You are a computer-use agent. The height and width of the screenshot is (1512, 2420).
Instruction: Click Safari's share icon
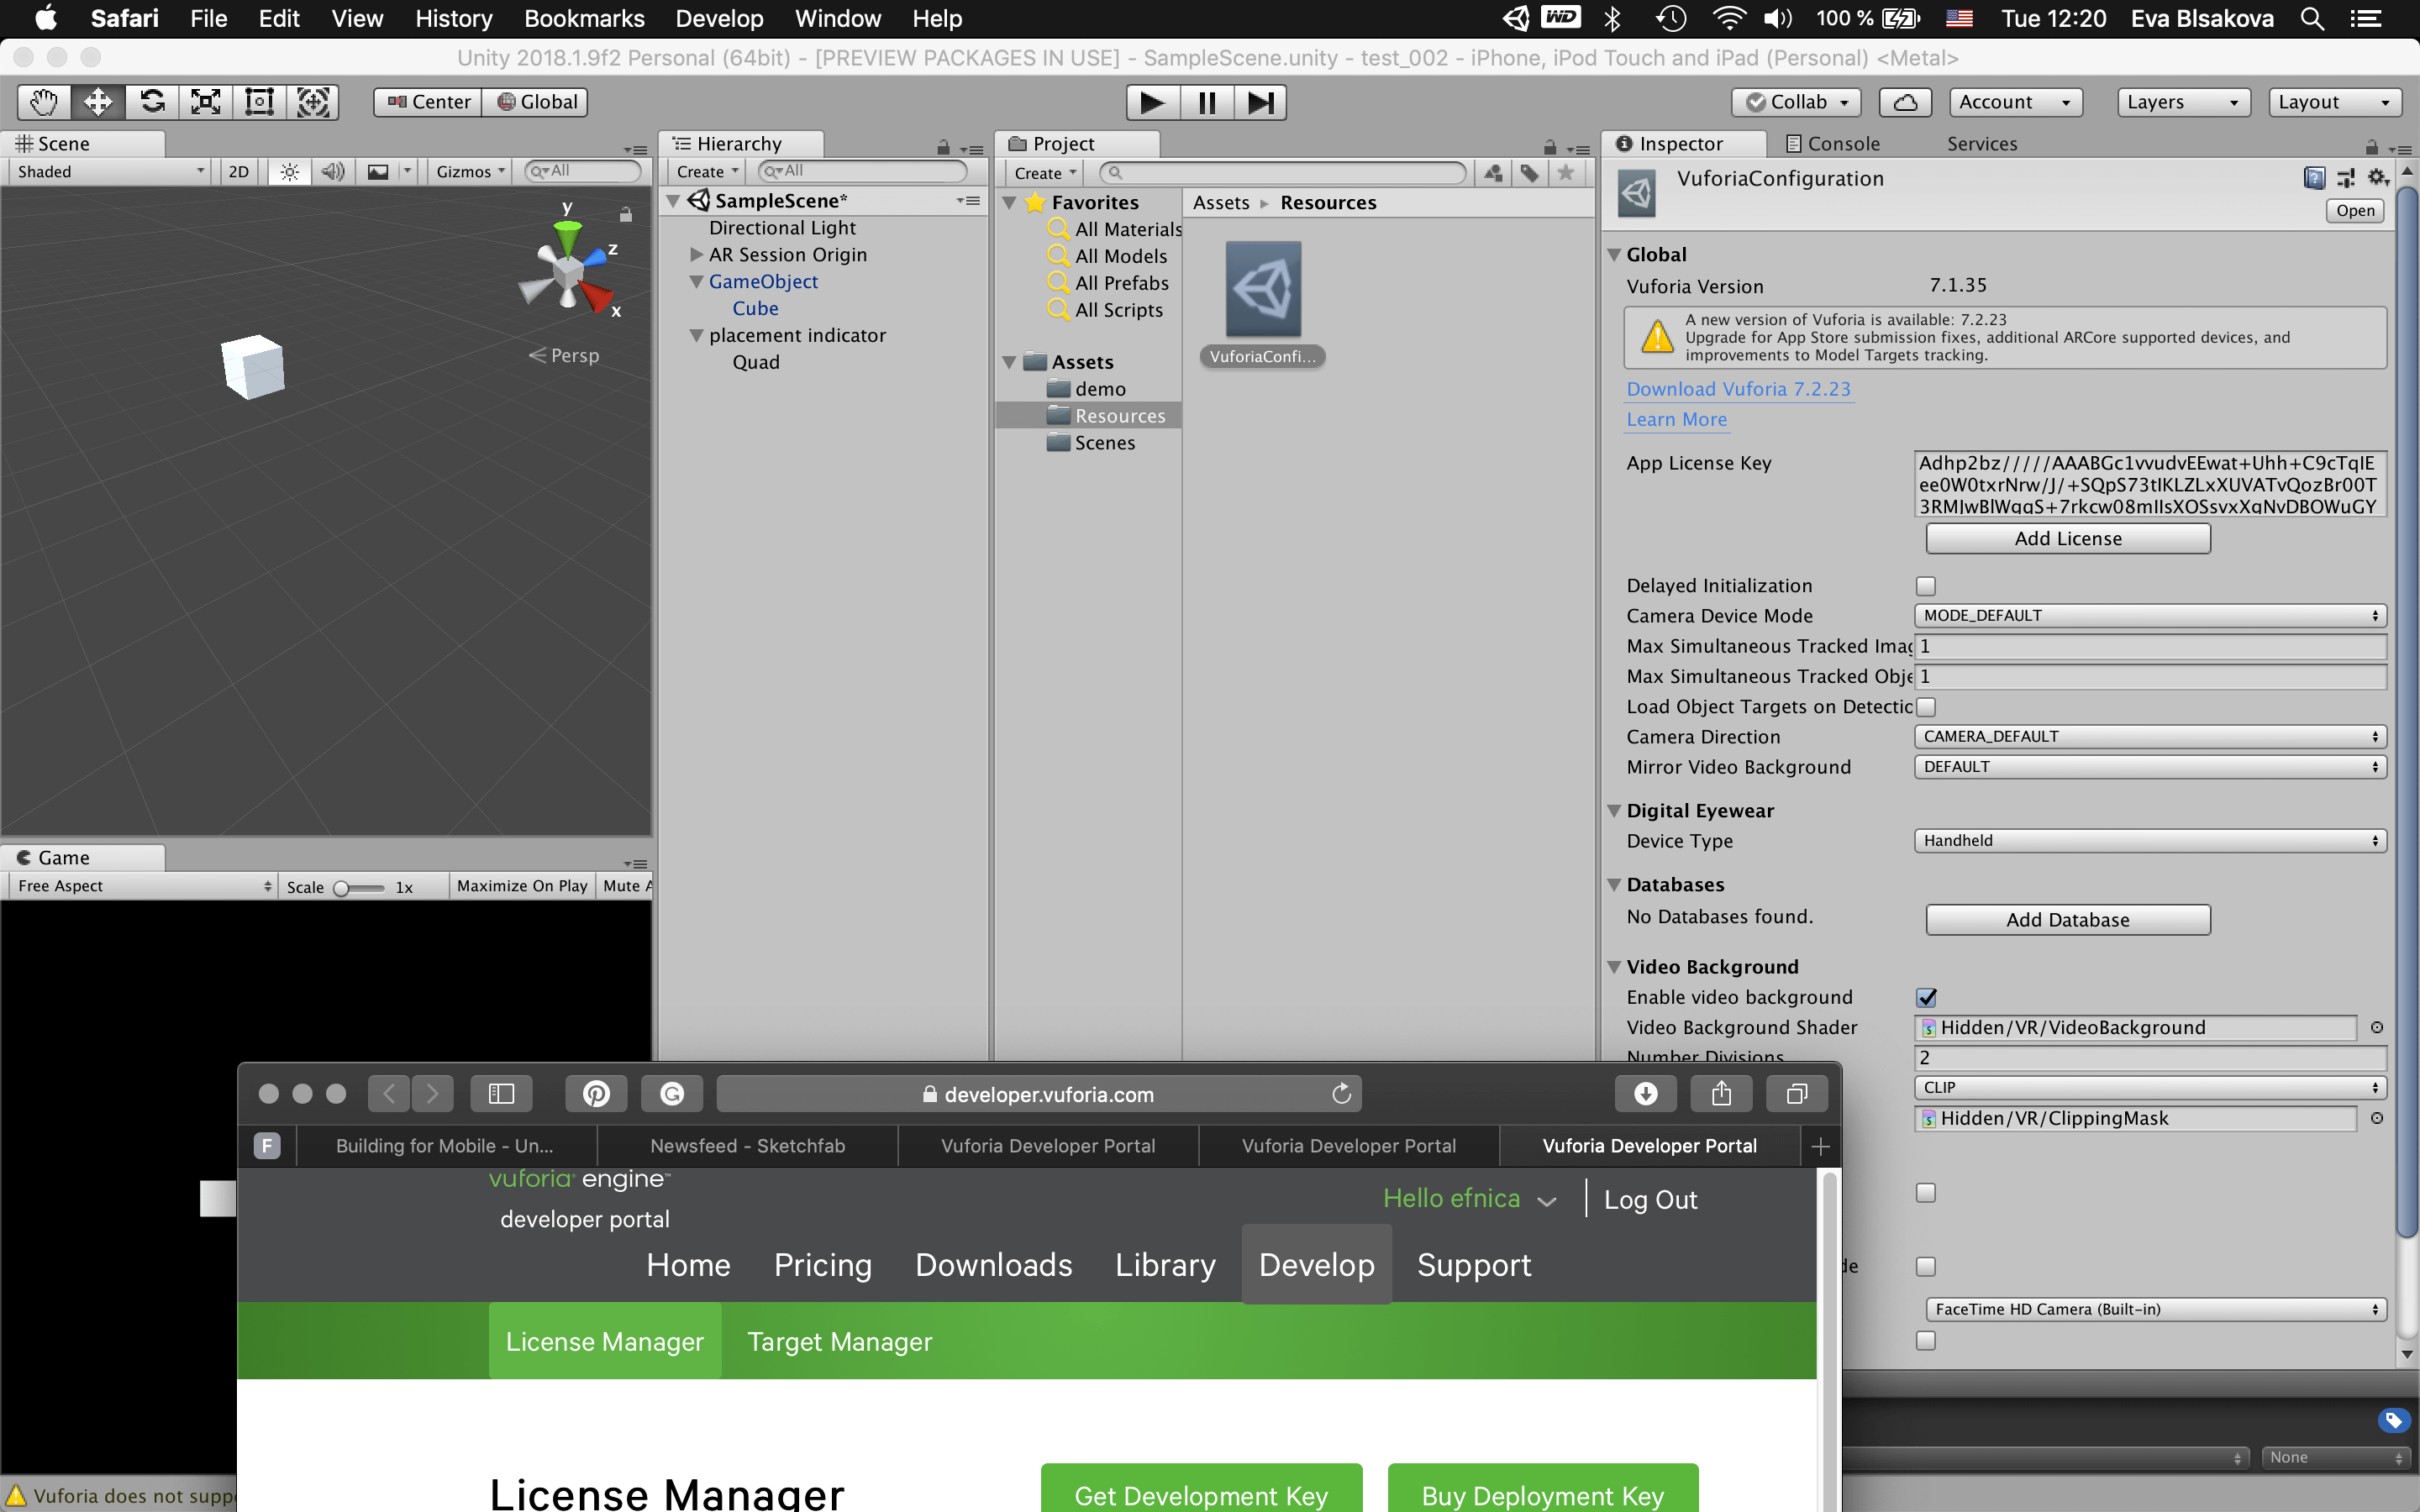(x=1721, y=1094)
